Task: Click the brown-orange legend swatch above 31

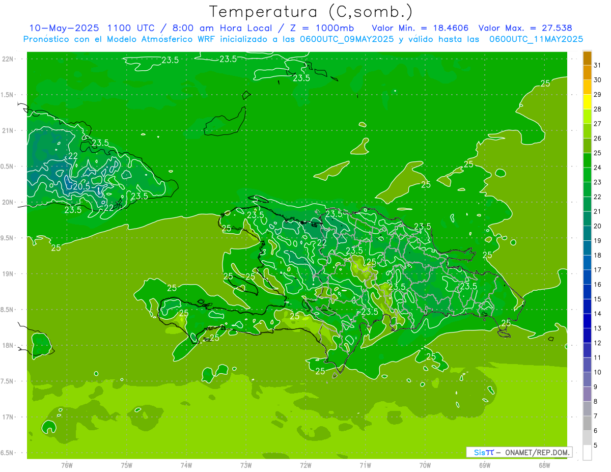Action: tap(587, 58)
